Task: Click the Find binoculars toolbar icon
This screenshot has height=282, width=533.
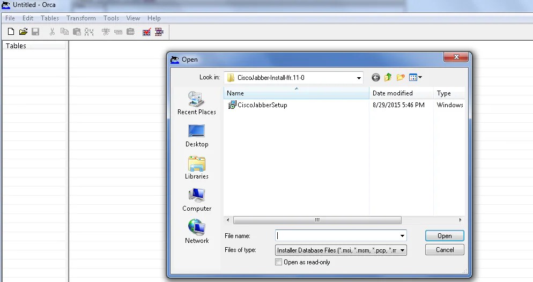Action: coord(89,32)
